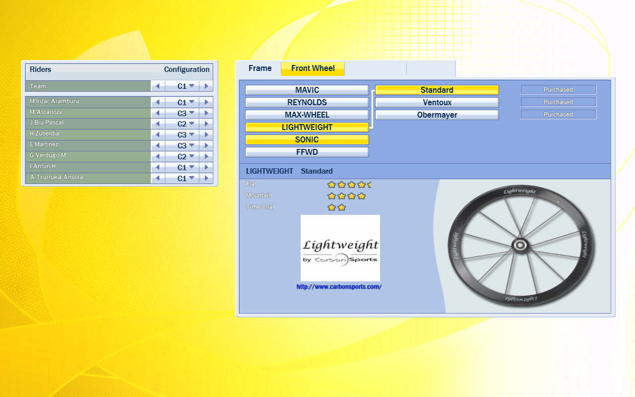The image size is (635, 397).
Task: Click left arrow for I.Anton.H. row
Action: point(158,168)
